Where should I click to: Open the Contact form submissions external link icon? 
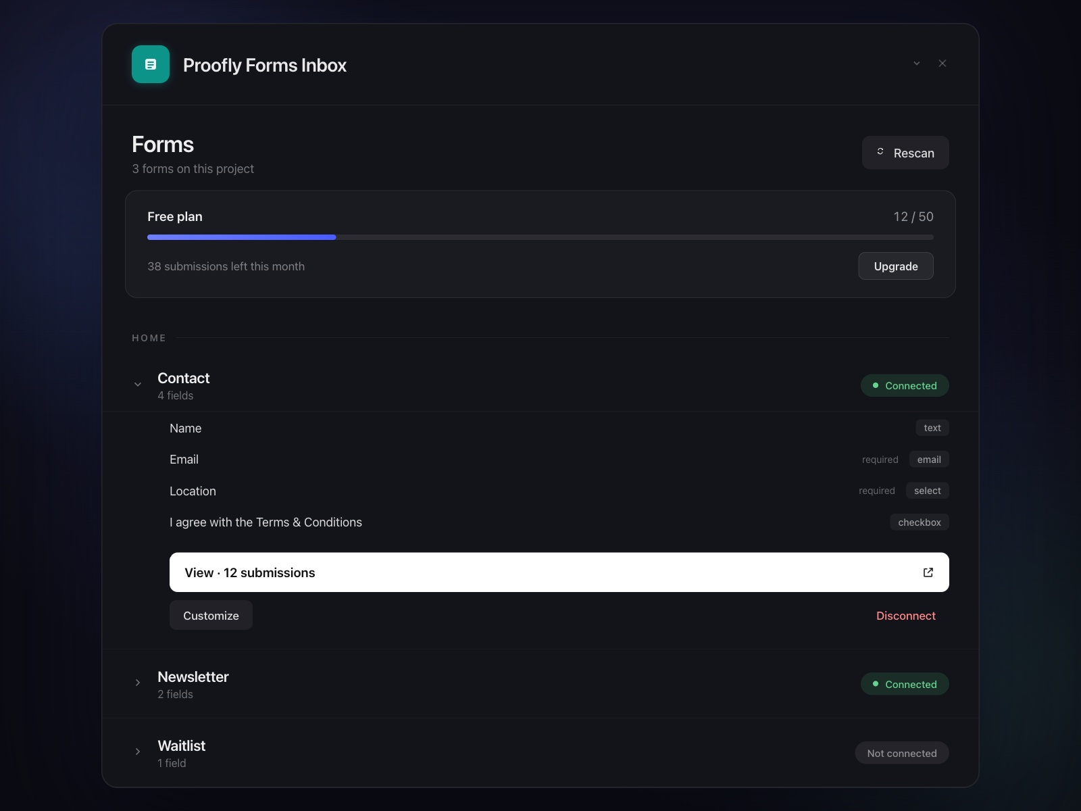tap(928, 572)
